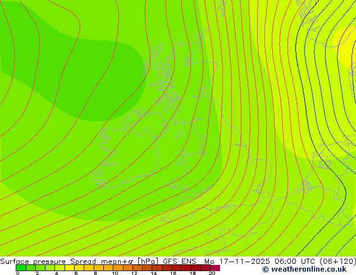The width and height of the screenshot is (356, 275).
Task: Click the dark red legend swatch starting at 18
Action: tap(196, 268)
